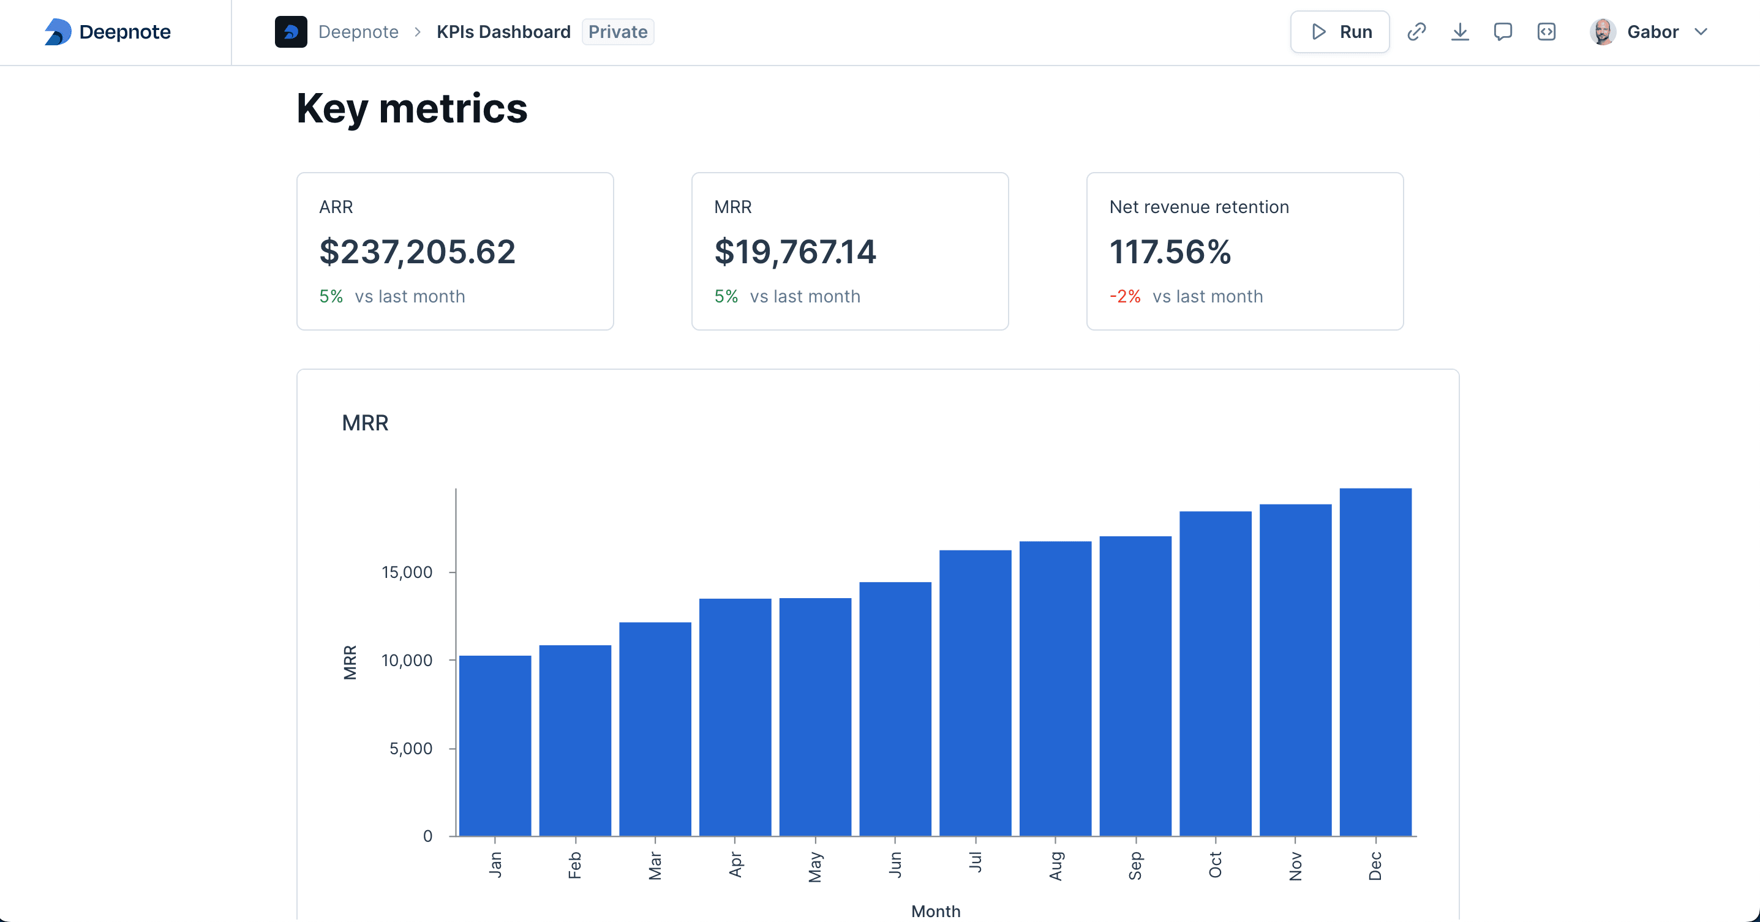The image size is (1760, 922).
Task: Click the Mar bar in the chart
Action: point(655,729)
